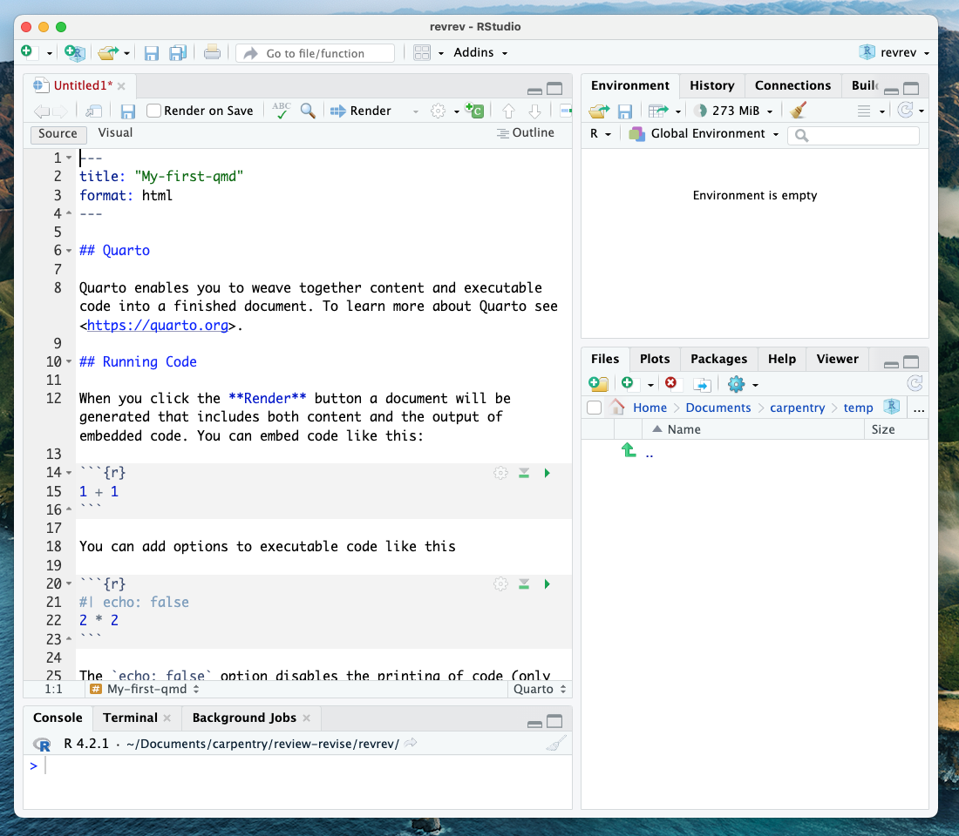Switch to the Packages tab
Viewport: 959px width, 836px height.
tap(718, 359)
